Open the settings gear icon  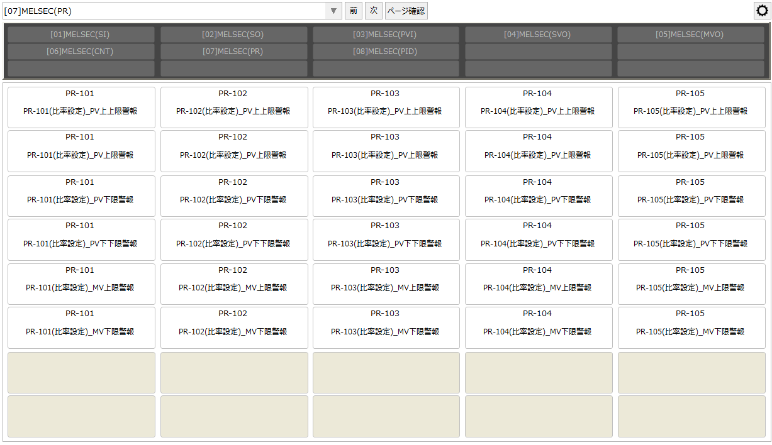click(x=761, y=11)
